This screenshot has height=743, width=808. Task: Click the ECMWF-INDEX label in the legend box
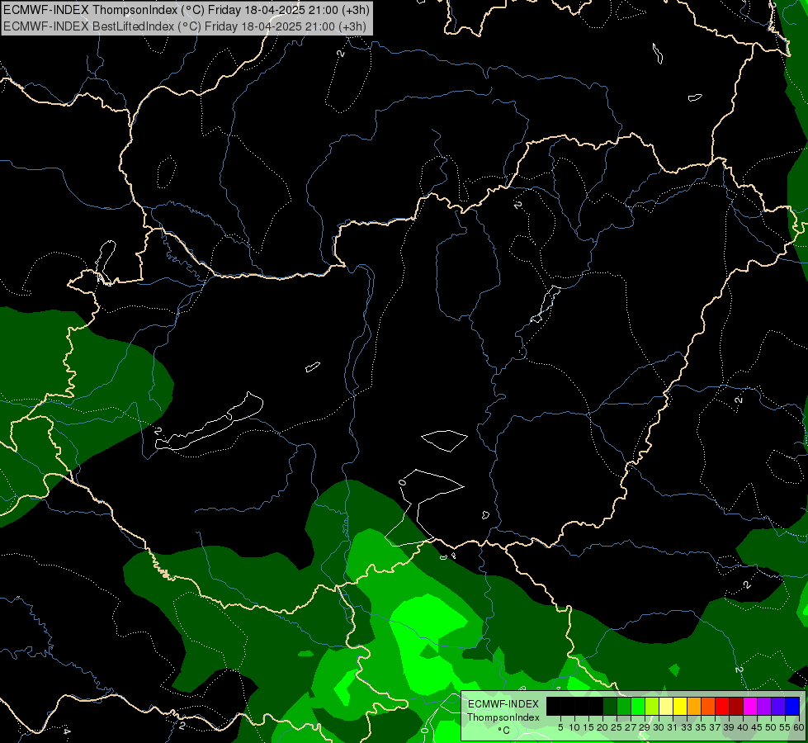[x=503, y=704]
